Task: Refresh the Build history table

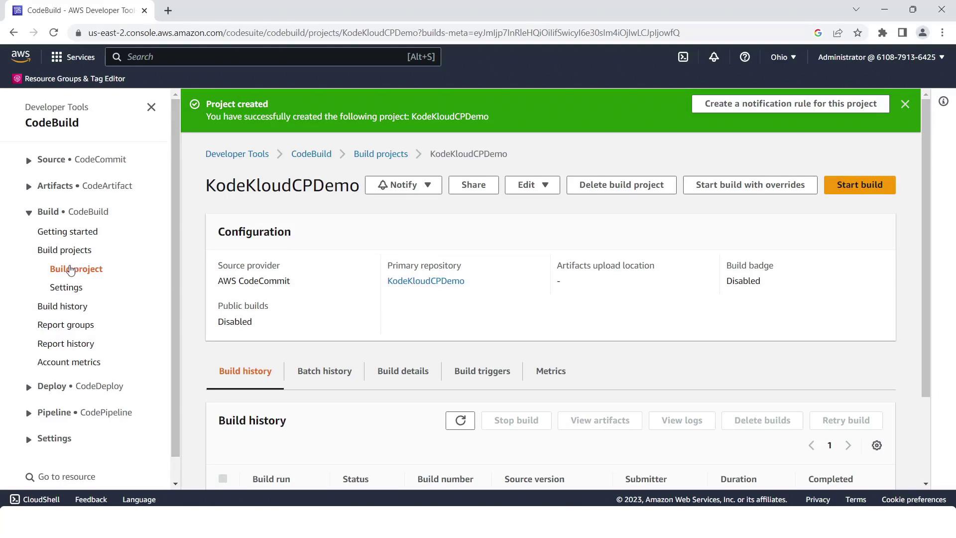Action: tap(460, 420)
